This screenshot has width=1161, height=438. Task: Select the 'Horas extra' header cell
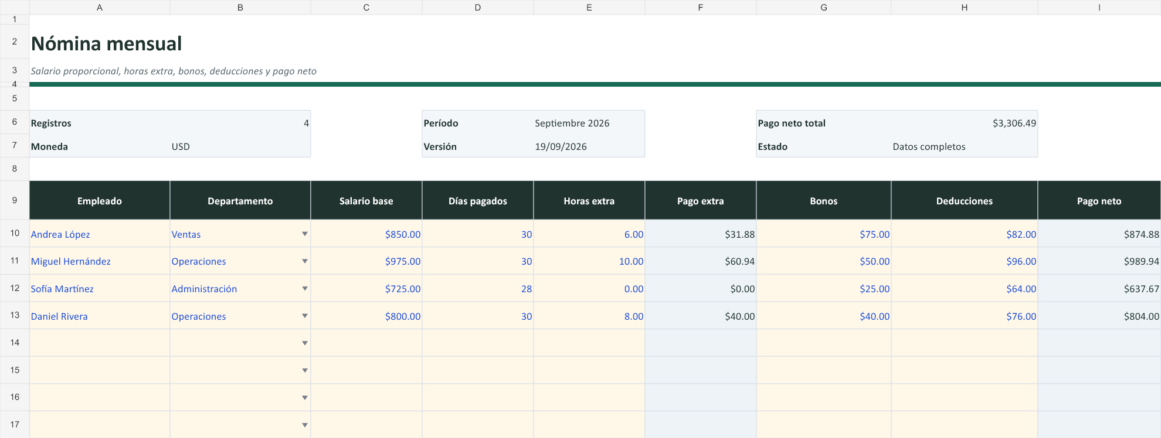589,200
